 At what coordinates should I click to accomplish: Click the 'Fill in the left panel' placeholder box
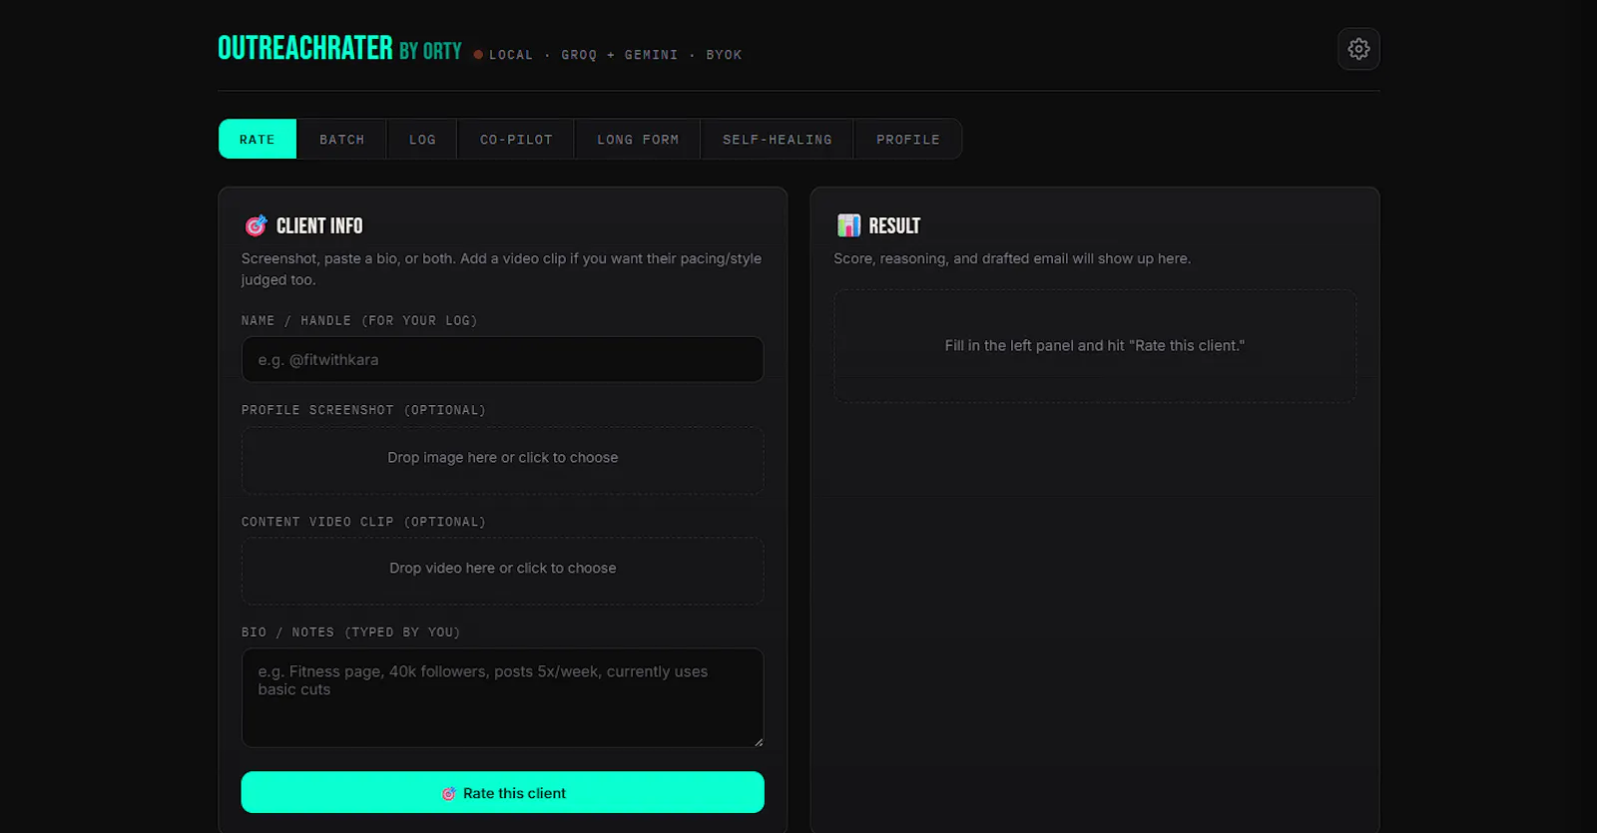tap(1095, 346)
